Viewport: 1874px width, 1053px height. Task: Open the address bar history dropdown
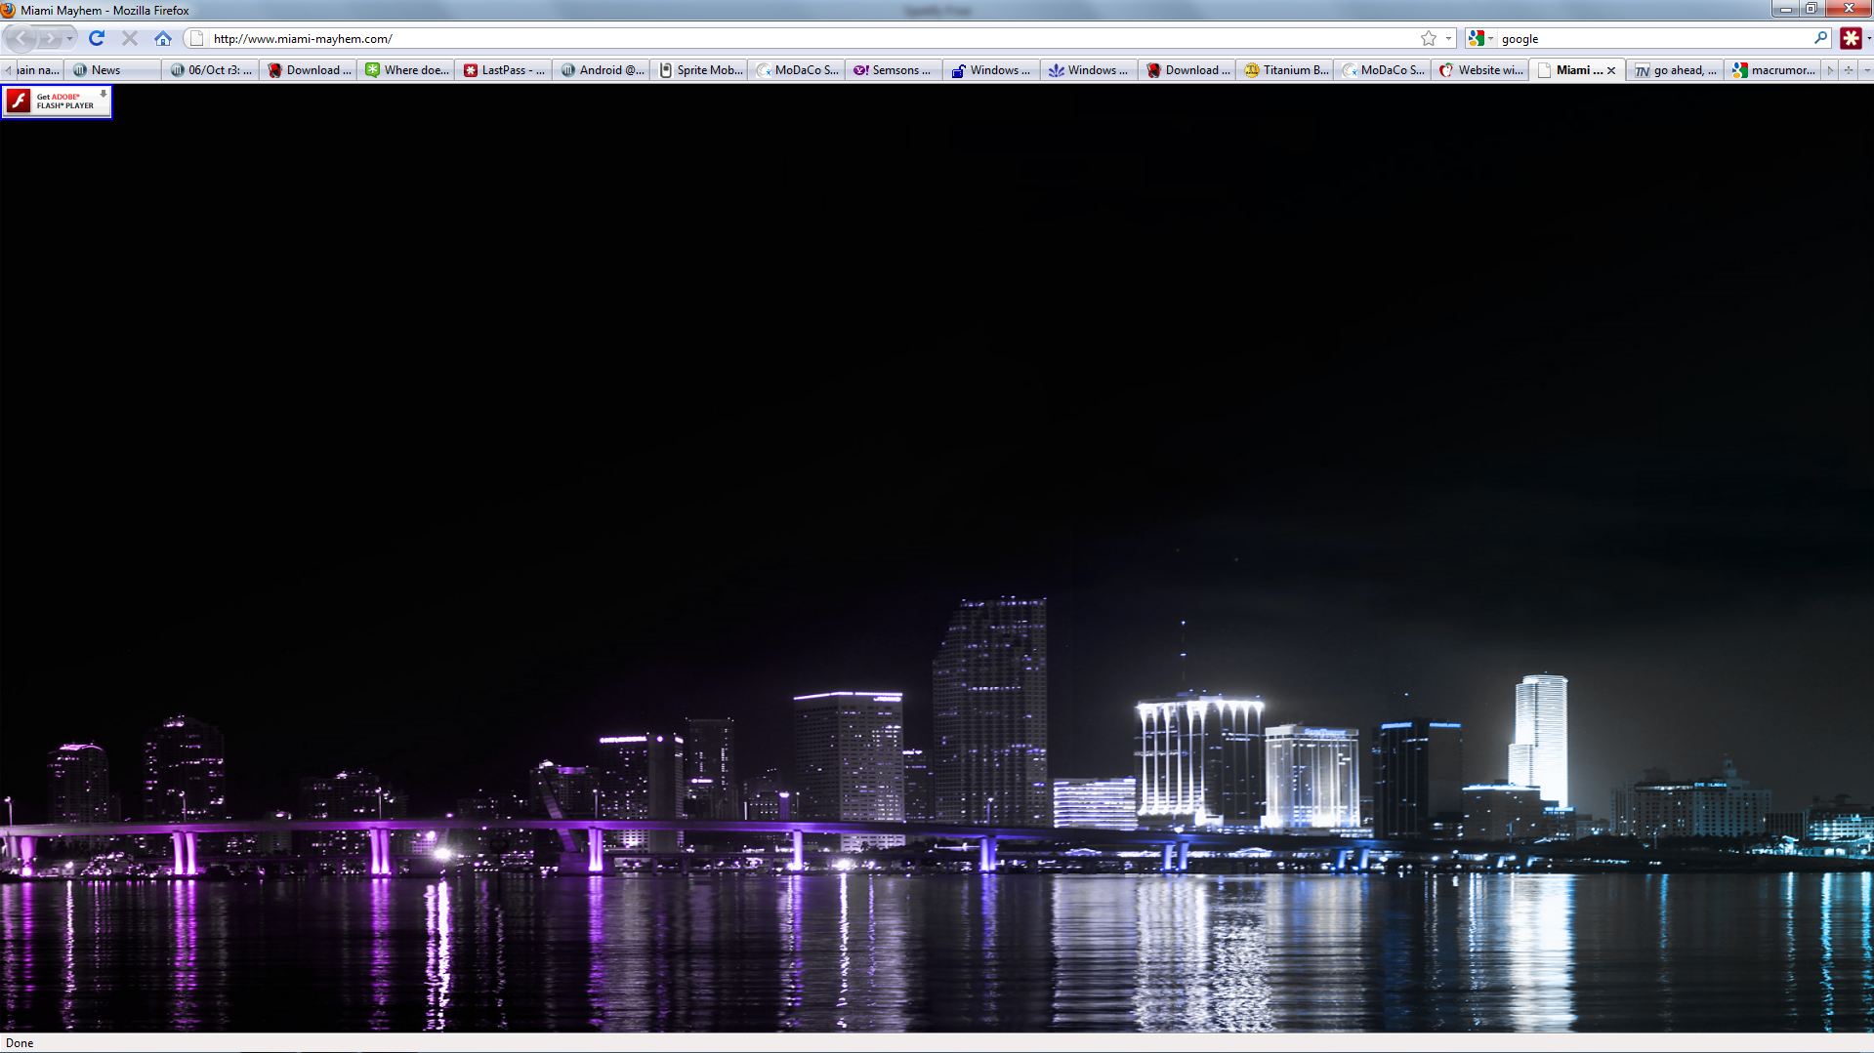coord(1448,38)
